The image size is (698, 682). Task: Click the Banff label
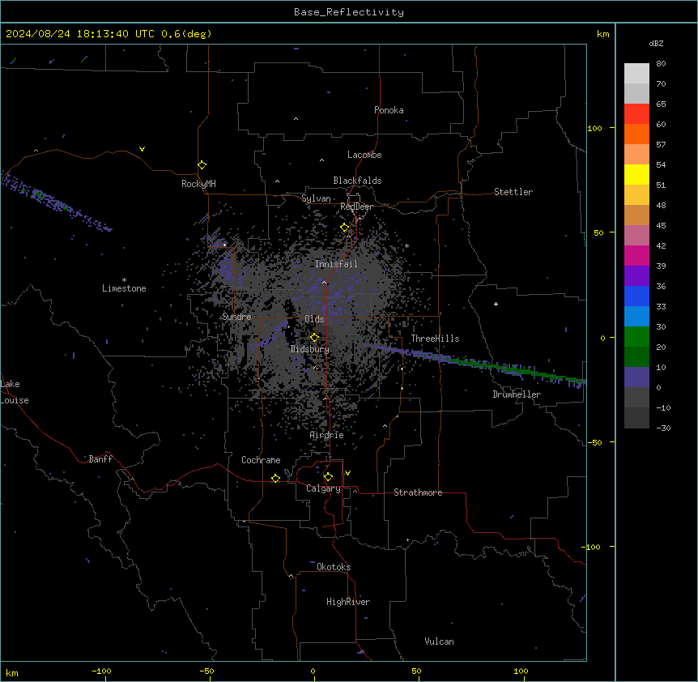(x=100, y=459)
